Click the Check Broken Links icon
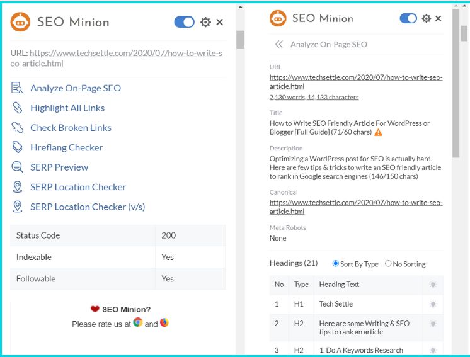This screenshot has width=470, height=357. [x=17, y=127]
